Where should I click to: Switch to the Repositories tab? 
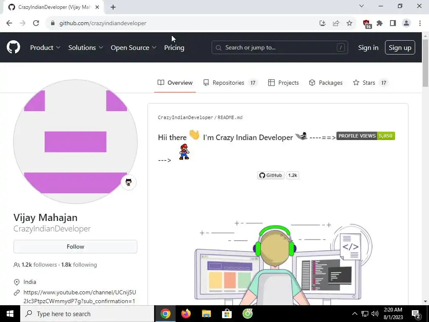[230, 83]
